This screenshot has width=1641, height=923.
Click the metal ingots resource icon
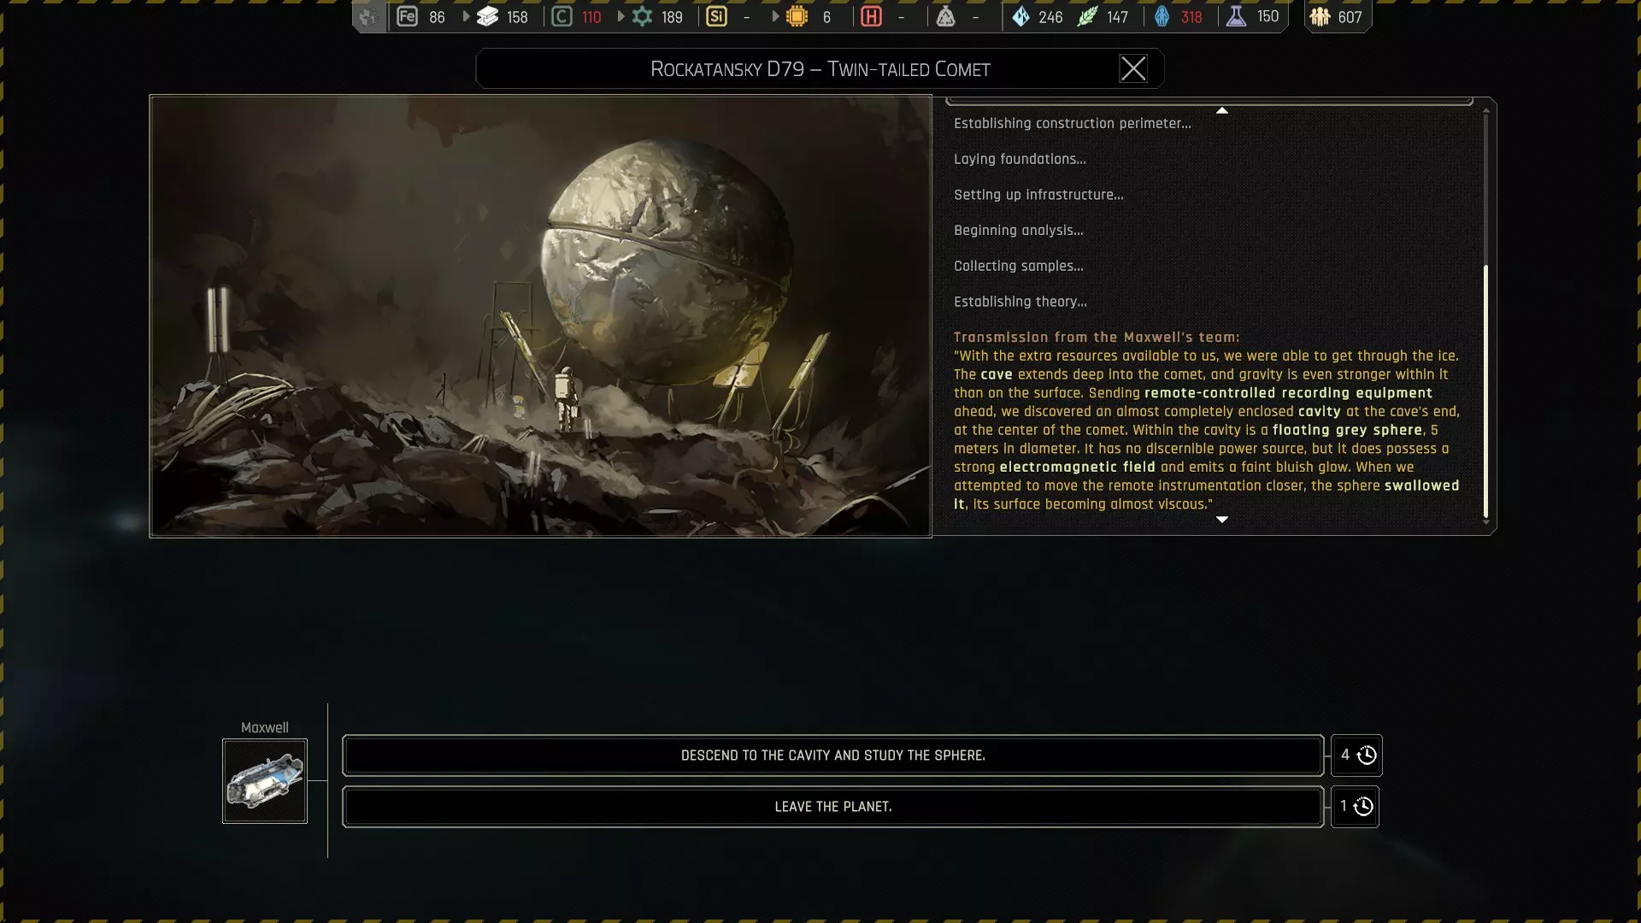[488, 16]
